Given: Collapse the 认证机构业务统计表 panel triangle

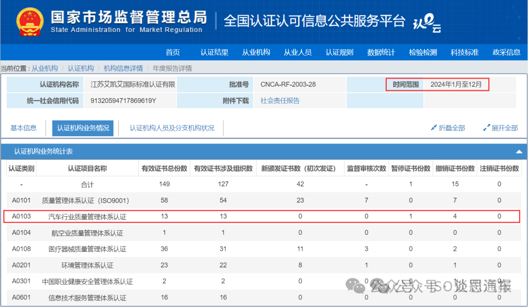Looking at the screenshot, I should 519,152.
